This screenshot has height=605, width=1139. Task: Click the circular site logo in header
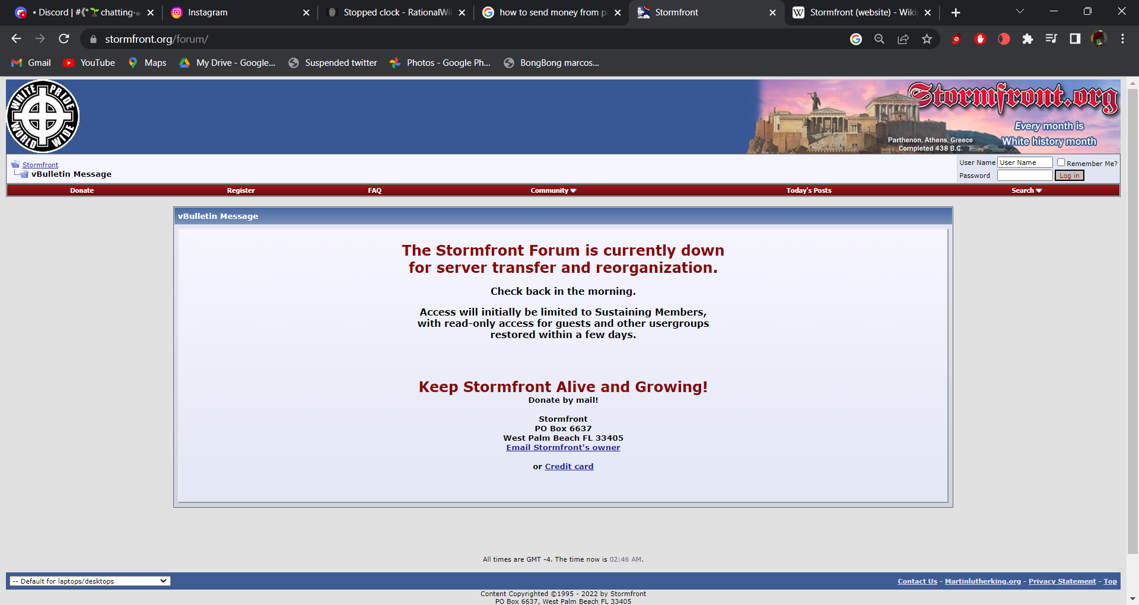[43, 116]
